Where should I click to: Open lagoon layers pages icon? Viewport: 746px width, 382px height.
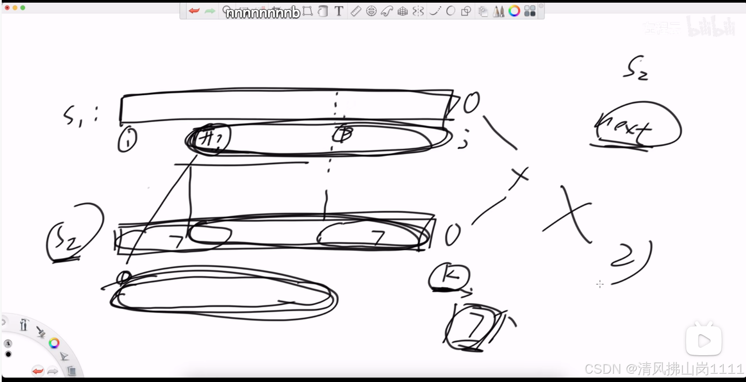pyautogui.click(x=71, y=371)
